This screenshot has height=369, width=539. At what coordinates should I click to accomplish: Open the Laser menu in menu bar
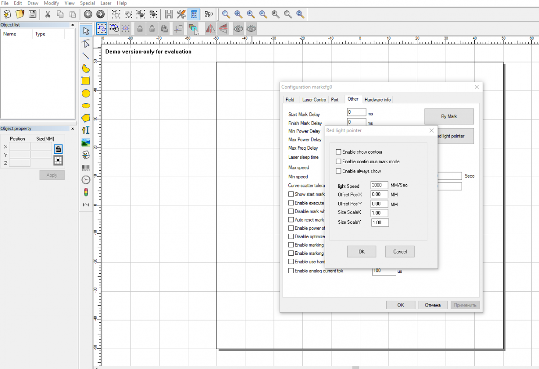[106, 3]
